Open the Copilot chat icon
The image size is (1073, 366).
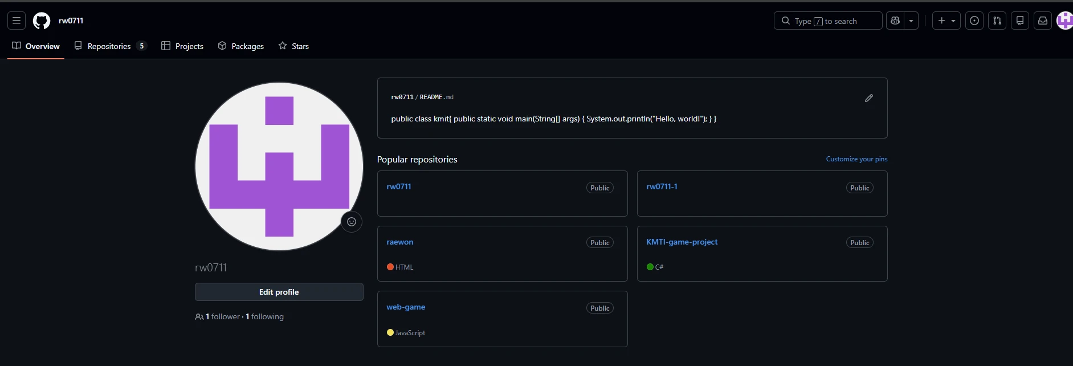point(895,21)
